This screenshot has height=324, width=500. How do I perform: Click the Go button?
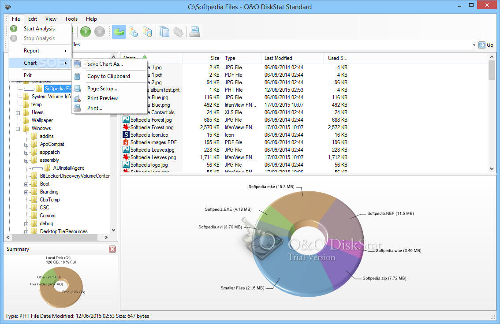486,45
